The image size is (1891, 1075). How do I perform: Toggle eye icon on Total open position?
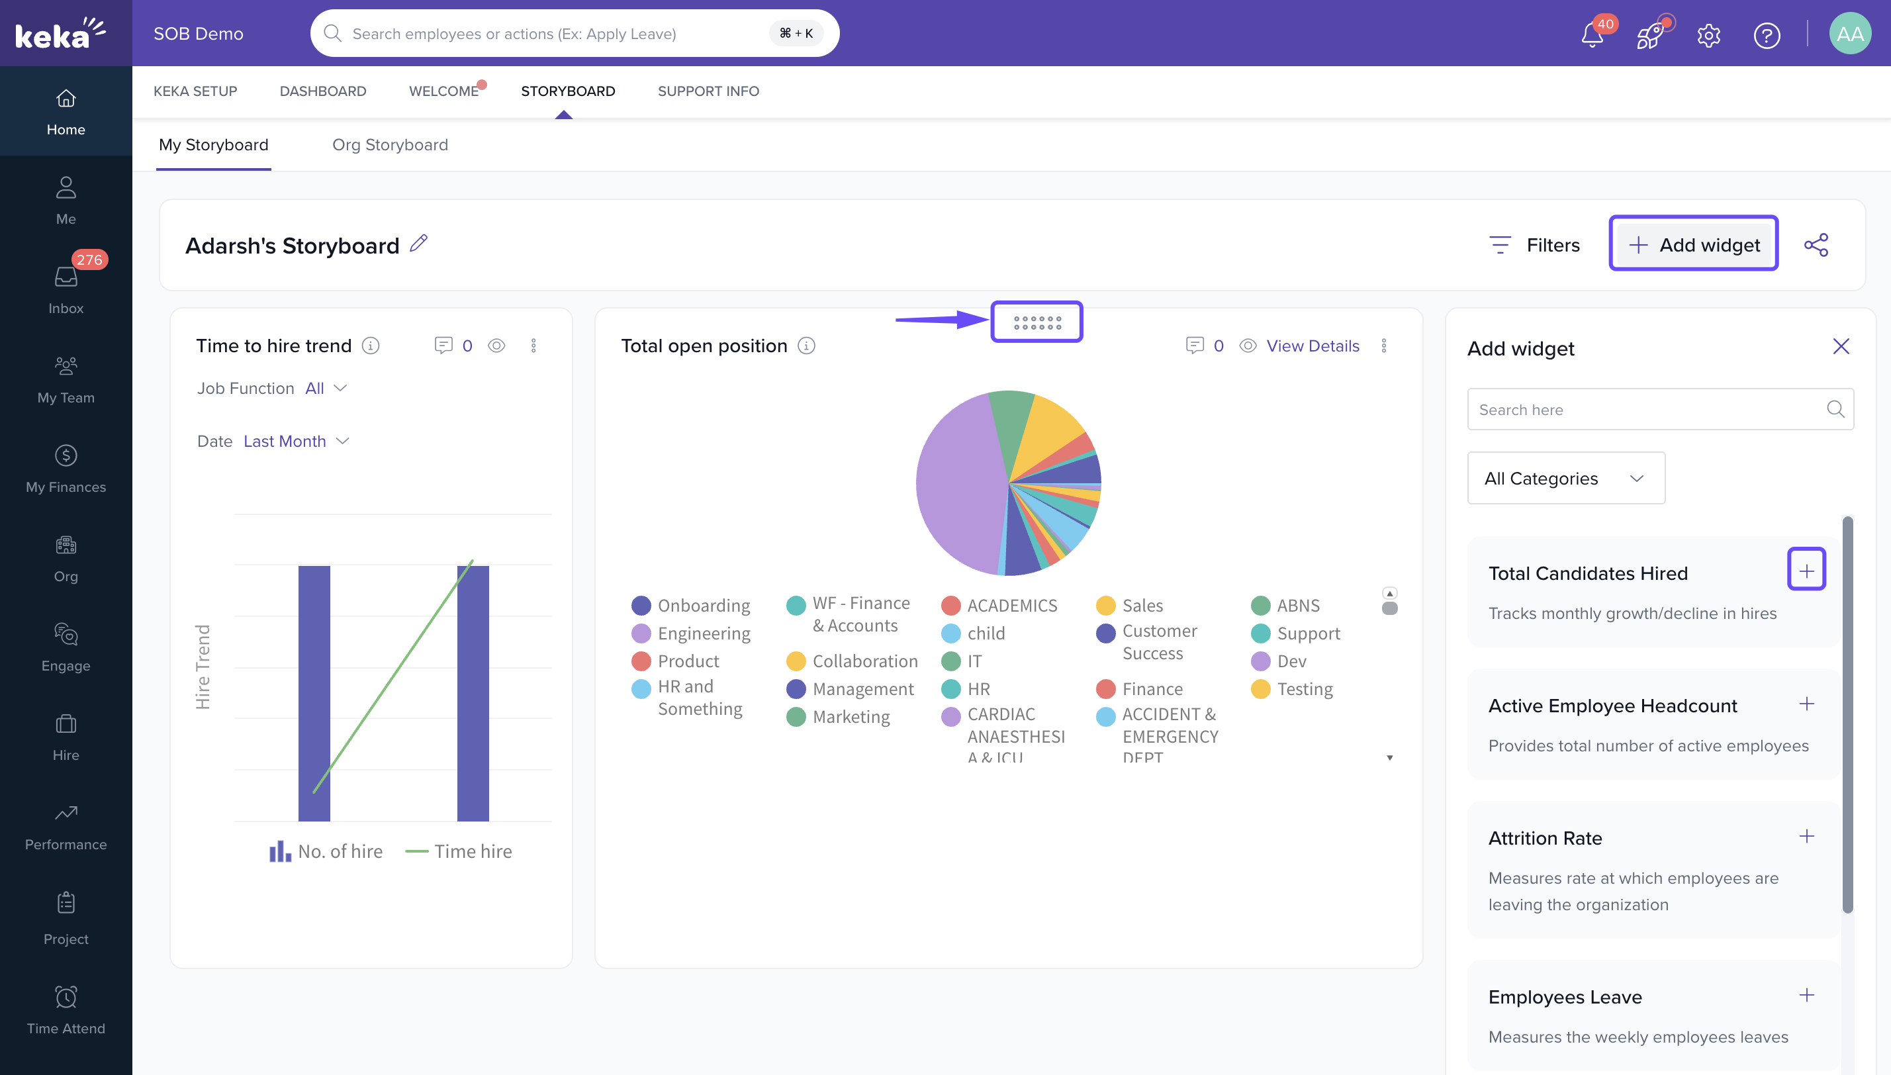(x=1248, y=346)
